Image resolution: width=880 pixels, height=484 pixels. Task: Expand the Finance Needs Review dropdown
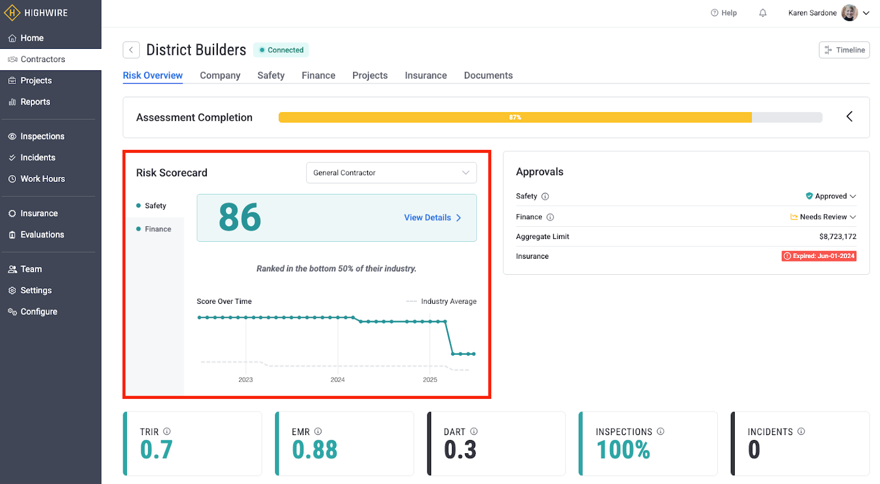[823, 217]
